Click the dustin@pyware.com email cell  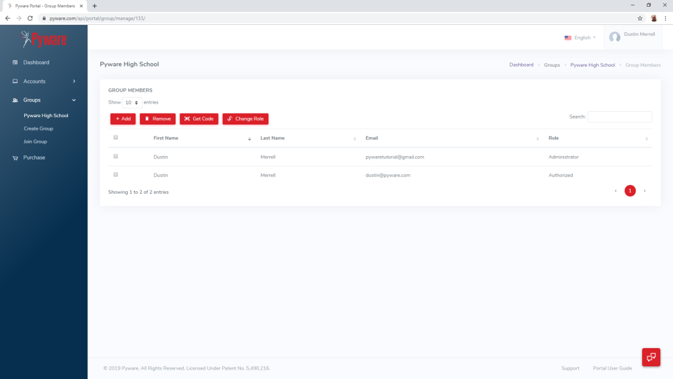coord(388,175)
